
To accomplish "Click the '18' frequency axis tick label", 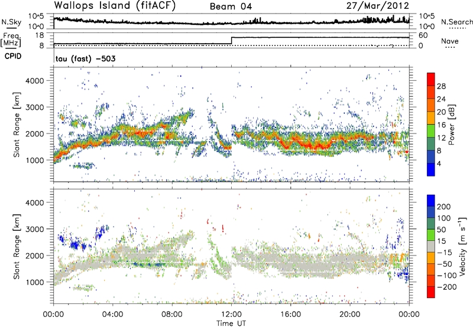I will point(40,35).
